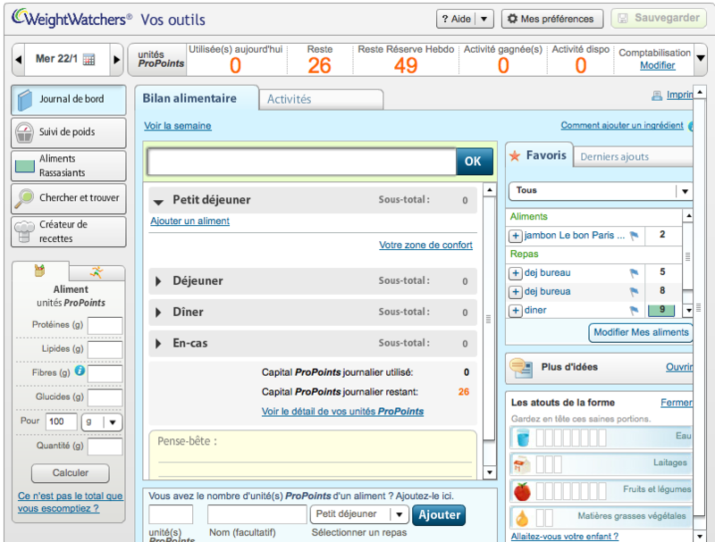The height and width of the screenshot is (542, 715).
Task: Select the Favoris tab
Action: point(540,155)
